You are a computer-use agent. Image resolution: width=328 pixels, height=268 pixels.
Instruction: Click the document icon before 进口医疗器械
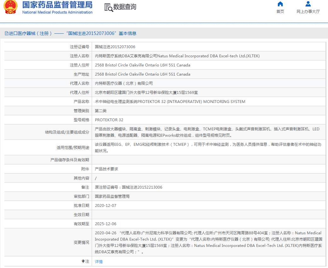pos(7,33)
